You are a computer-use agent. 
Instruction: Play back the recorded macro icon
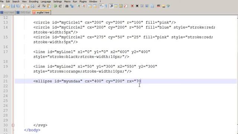pos(142,6)
